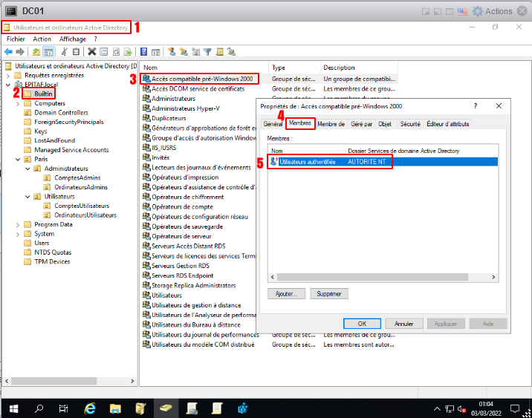Image resolution: width=532 pixels, height=418 pixels.
Task: Click the filter funnel toolbar icon
Action: click(x=208, y=52)
